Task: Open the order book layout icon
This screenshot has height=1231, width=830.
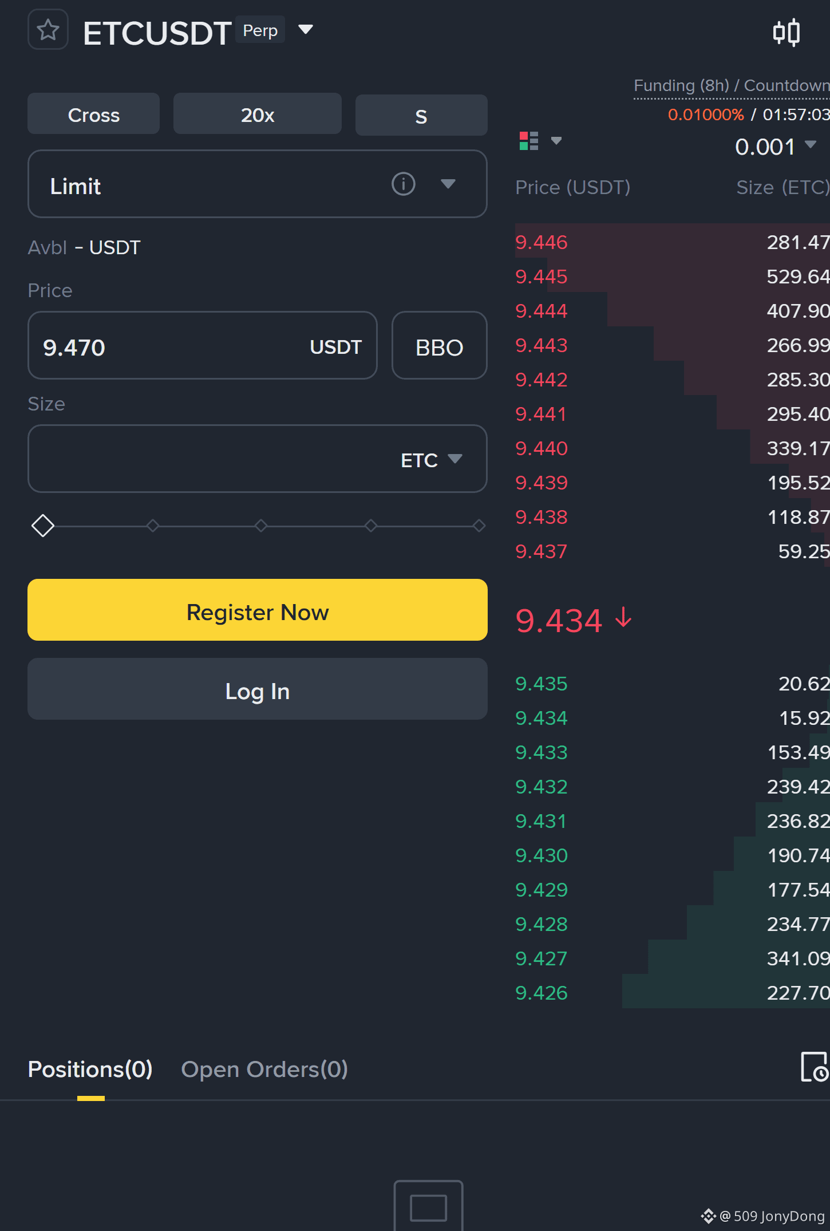Action: [x=529, y=141]
